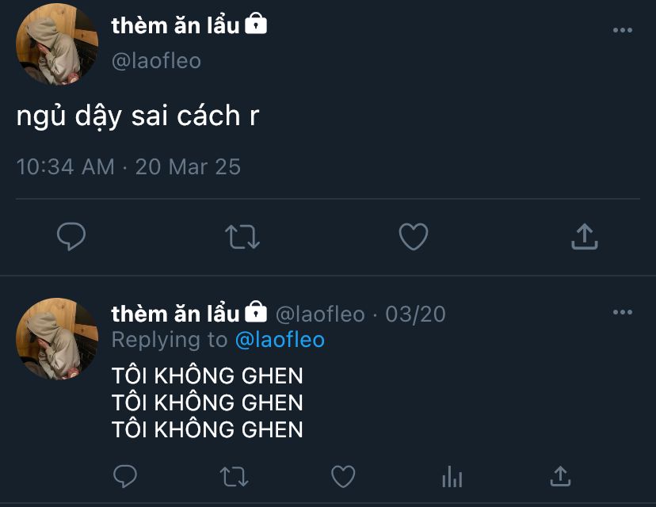Reply to the TÔI KHÔNG GHEN tweet
The image size is (656, 507).
point(124,476)
